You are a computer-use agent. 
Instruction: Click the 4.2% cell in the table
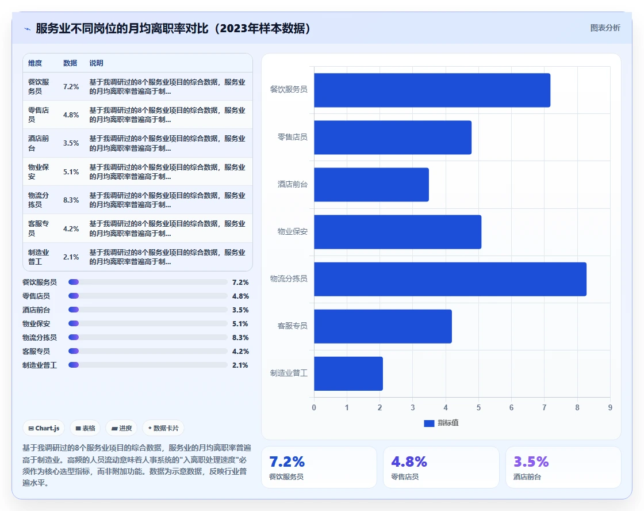[x=71, y=228]
